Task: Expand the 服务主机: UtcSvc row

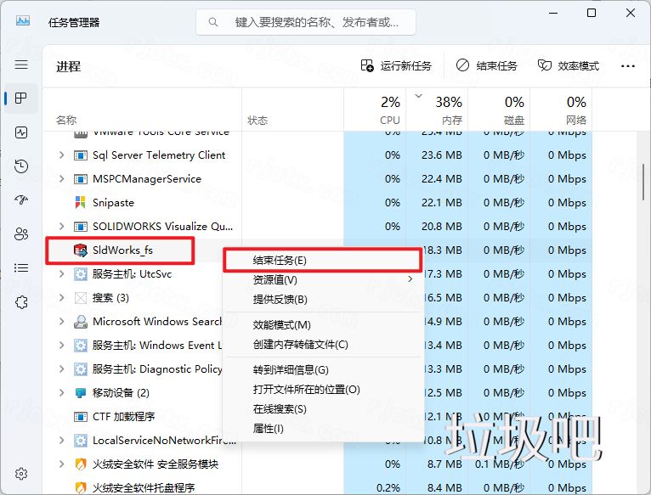Action: point(61,274)
